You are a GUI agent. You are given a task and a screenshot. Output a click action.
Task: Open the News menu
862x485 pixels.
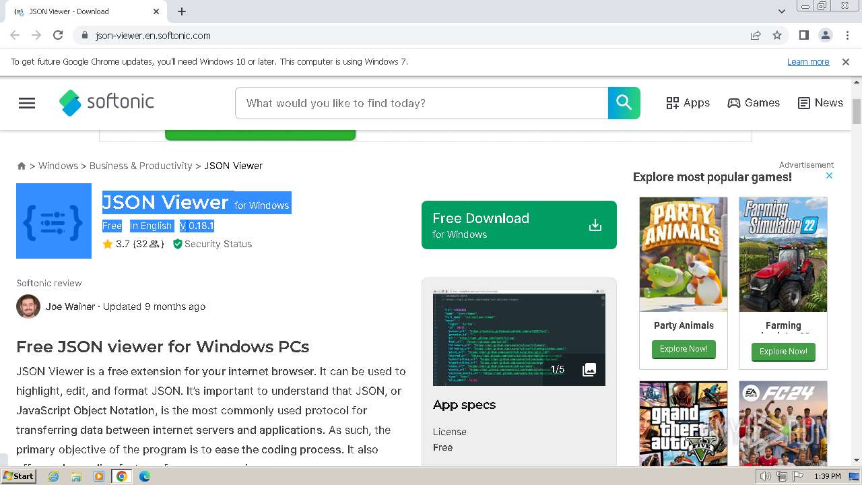point(820,103)
